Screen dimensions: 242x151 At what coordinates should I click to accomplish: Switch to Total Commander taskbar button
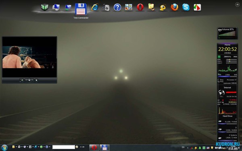pyautogui.click(x=104, y=148)
